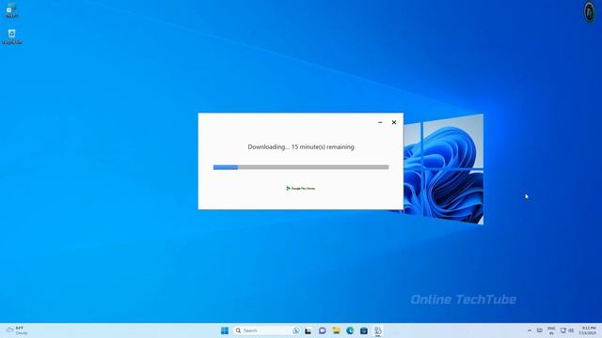Open the weather widget on the taskbar
The image size is (602, 338).
17,330
